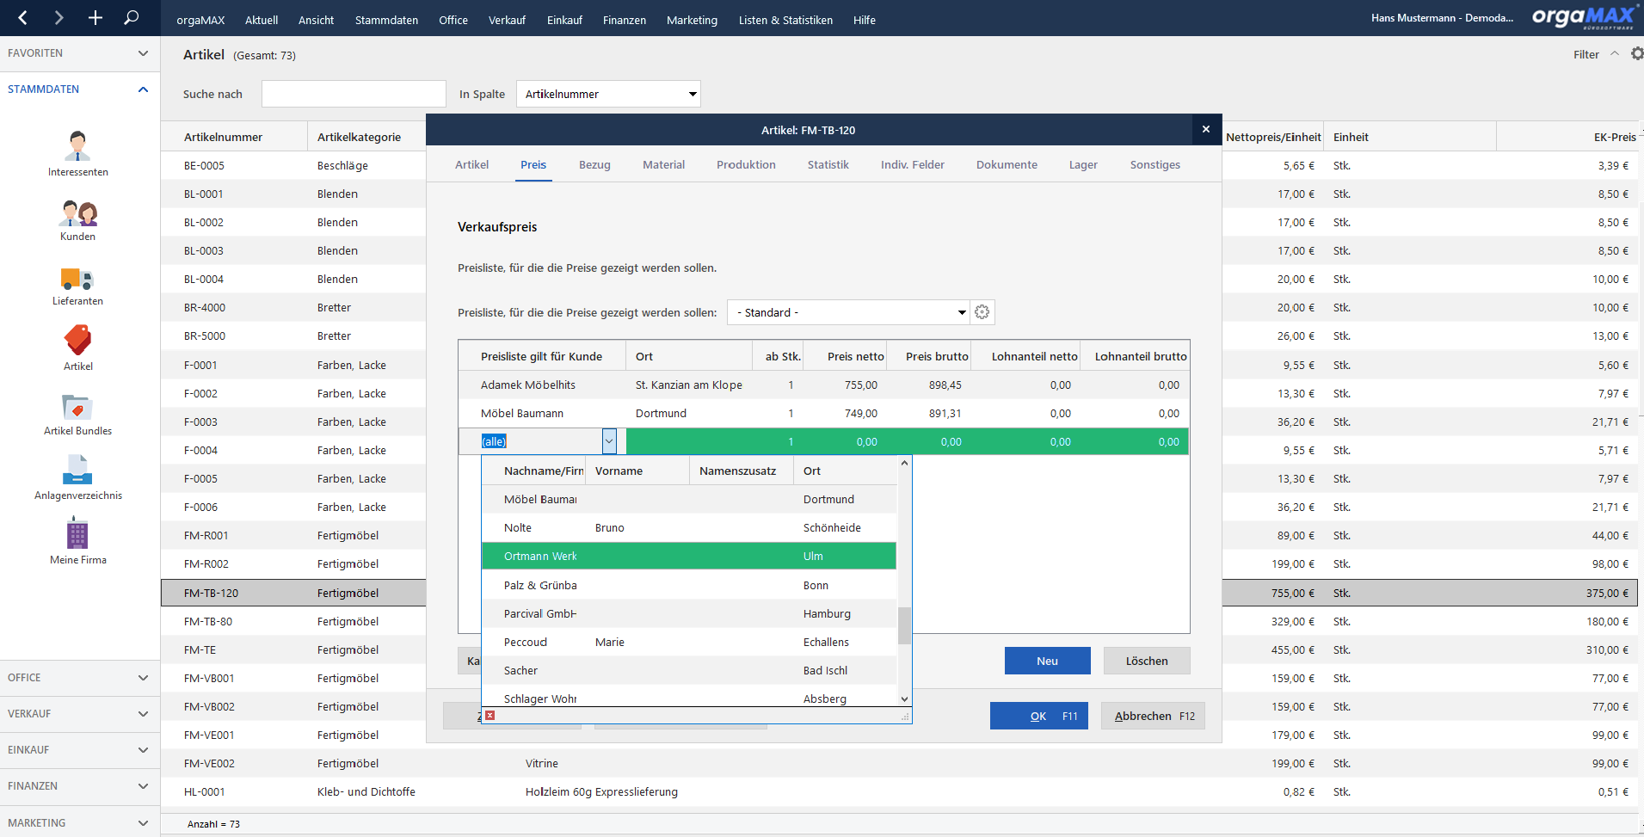This screenshot has height=837, width=1644.
Task: Open Kunden in the sidebar
Action: point(77,220)
